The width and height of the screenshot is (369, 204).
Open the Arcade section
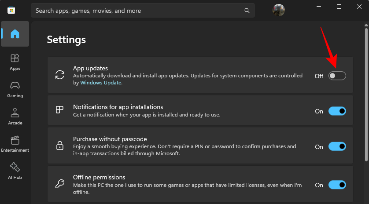15,116
